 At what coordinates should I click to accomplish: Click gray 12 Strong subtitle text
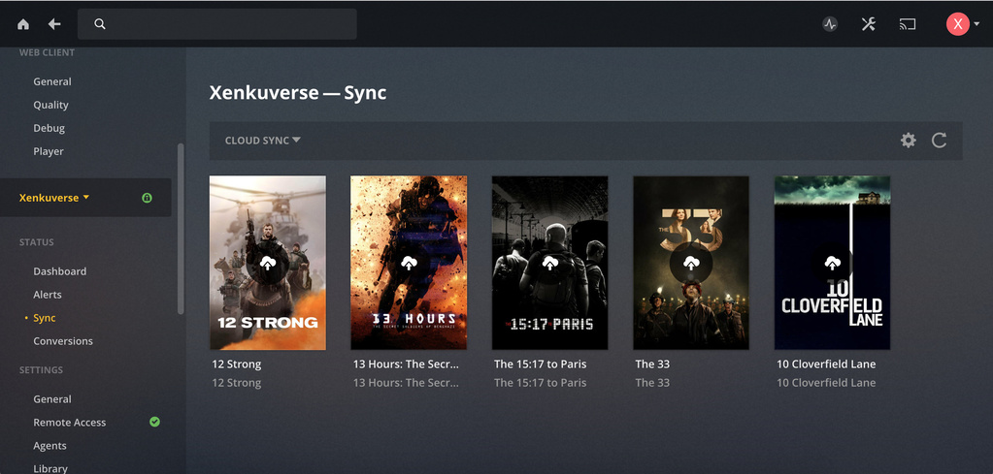[236, 382]
